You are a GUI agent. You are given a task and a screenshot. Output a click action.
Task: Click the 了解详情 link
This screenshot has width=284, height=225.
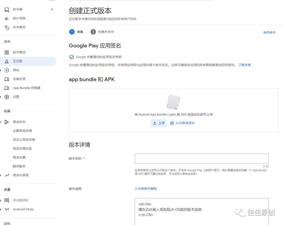click(x=244, y=65)
